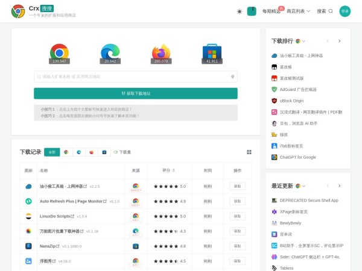Viewport: 362px width, 271px height.
Task: Sort by 评分 column arrows
Action: [x=174, y=170]
